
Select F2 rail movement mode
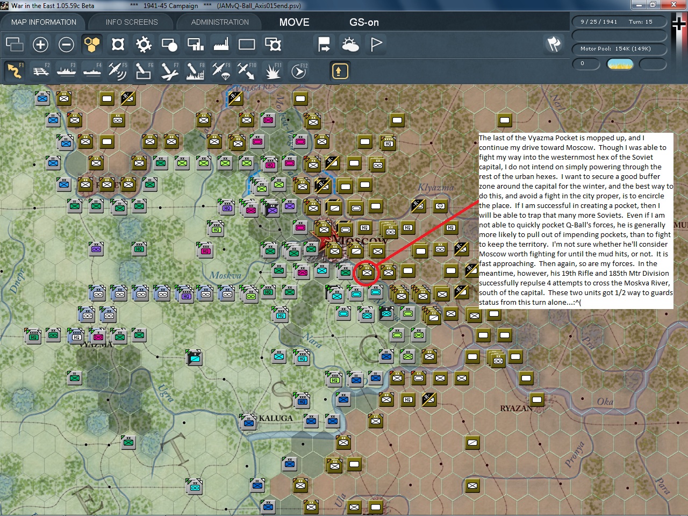click(x=40, y=71)
